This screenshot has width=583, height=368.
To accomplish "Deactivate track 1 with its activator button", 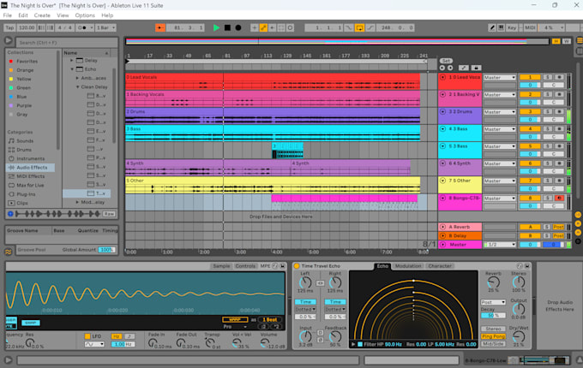I will click(530, 78).
